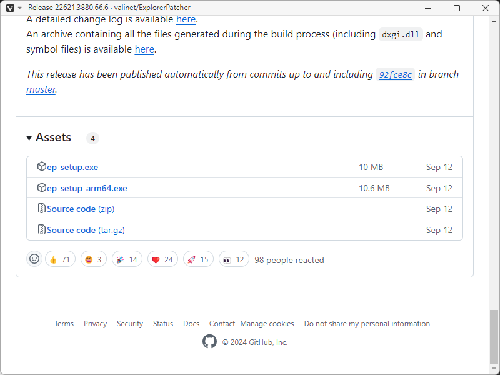The height and width of the screenshot is (375, 500).
Task: Open the build archive 'here' link
Action: click(144, 49)
